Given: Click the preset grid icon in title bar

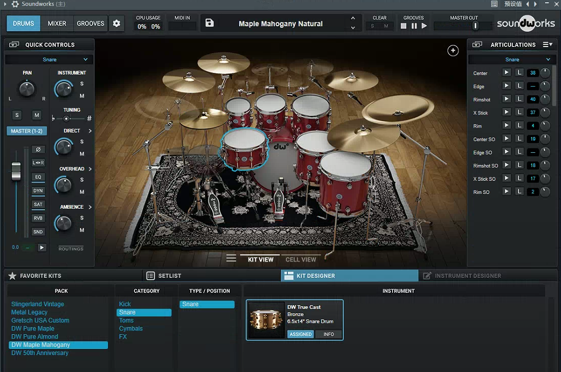Looking at the screenshot, I should point(494,4).
